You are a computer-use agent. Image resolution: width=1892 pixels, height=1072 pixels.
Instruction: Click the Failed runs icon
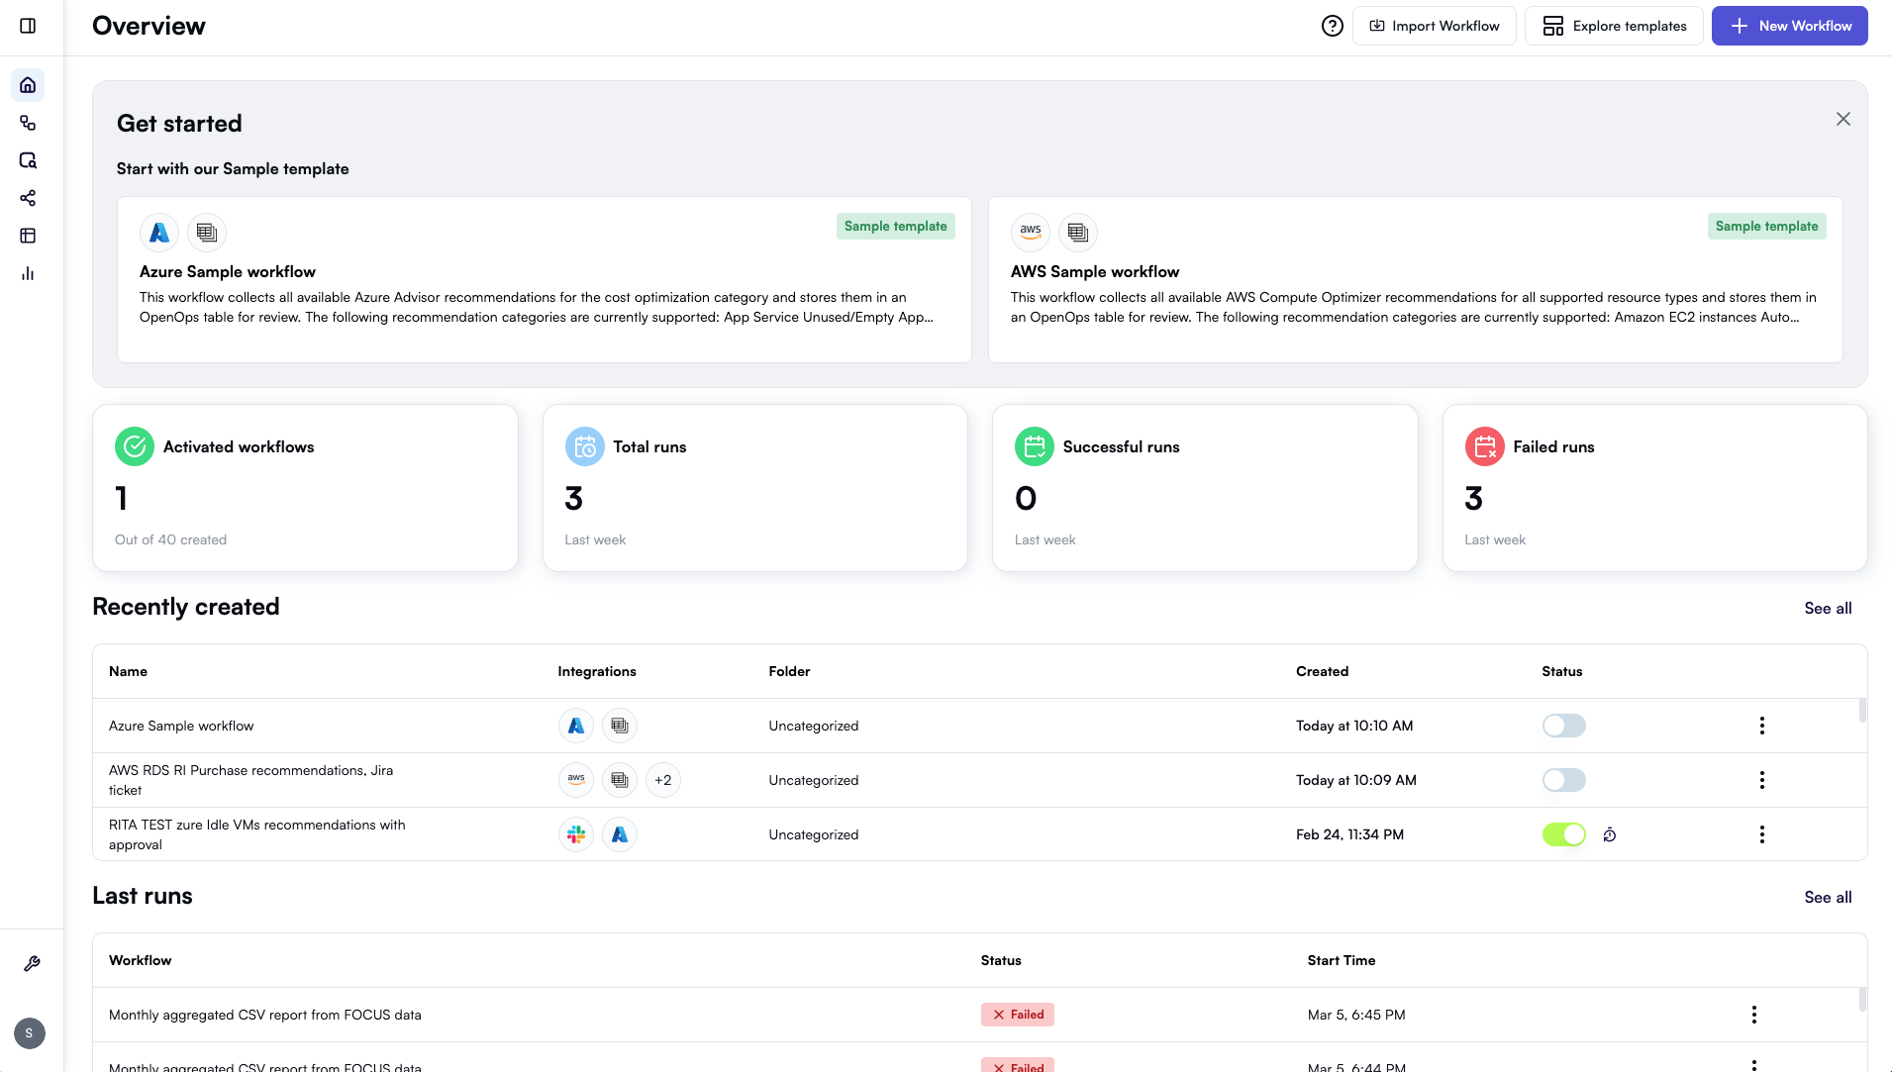(1485, 446)
